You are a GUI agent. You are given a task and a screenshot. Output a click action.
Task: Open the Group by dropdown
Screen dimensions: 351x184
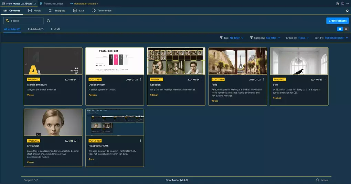[304, 38]
